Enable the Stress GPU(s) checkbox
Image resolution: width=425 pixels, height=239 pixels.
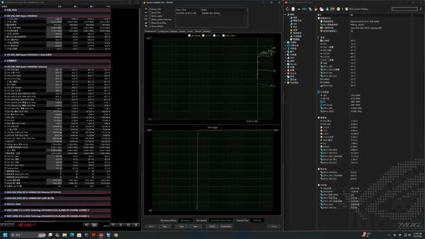[150, 26]
